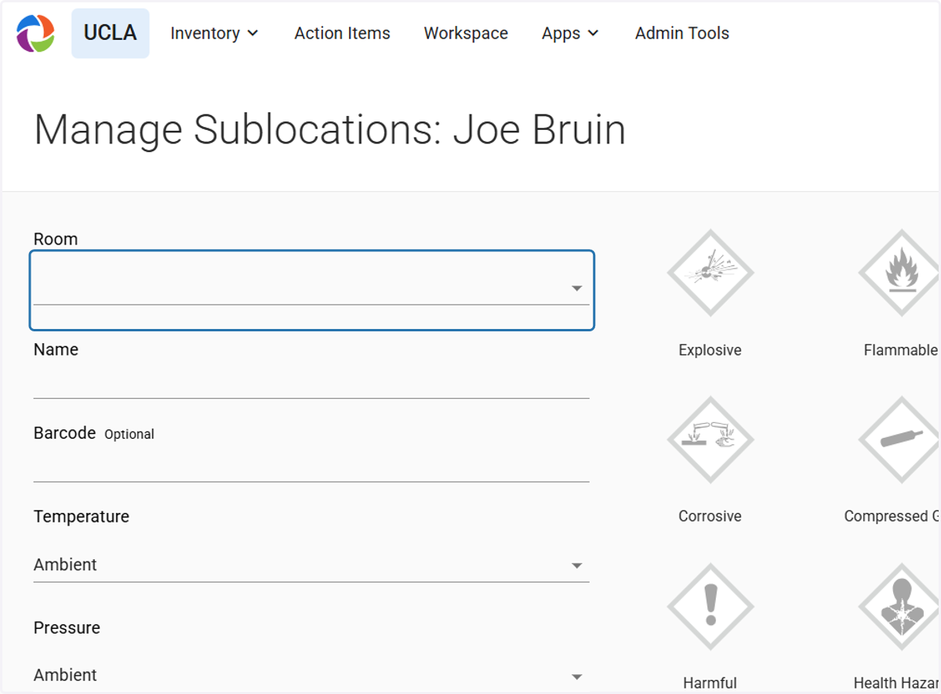Open the Room dropdown
This screenshot has height=694, width=941.
point(311,289)
